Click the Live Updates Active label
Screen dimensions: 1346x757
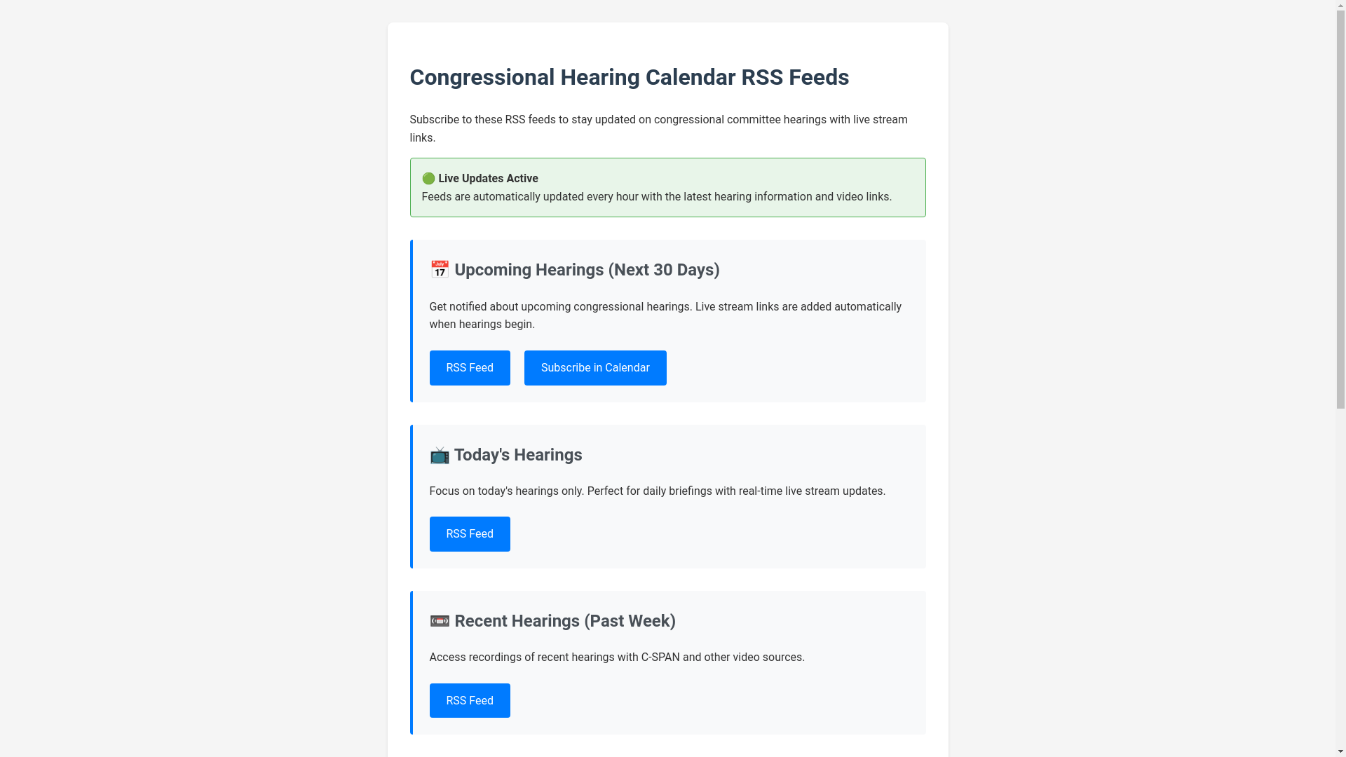click(488, 179)
